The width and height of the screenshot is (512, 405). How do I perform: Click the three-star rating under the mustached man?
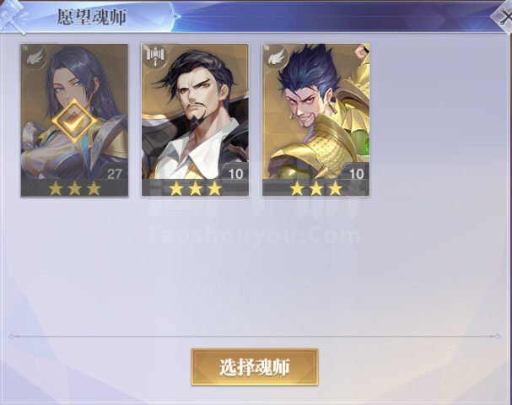click(195, 188)
